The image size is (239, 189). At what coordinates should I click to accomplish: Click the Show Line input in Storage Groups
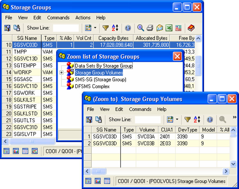pyautogui.click(x=66, y=28)
